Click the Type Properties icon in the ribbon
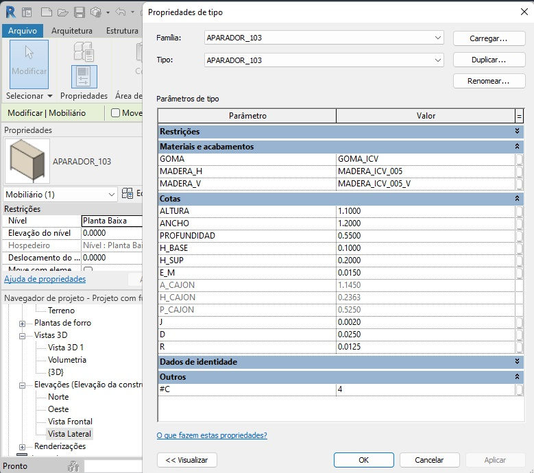 click(84, 51)
